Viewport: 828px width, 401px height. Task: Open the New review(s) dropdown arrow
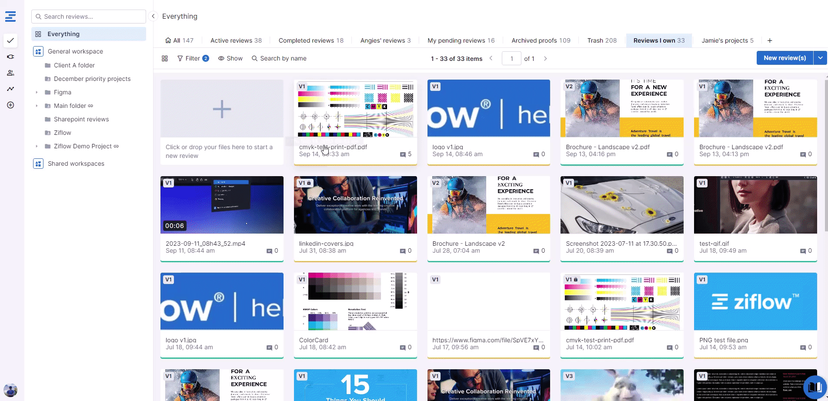[820, 58]
